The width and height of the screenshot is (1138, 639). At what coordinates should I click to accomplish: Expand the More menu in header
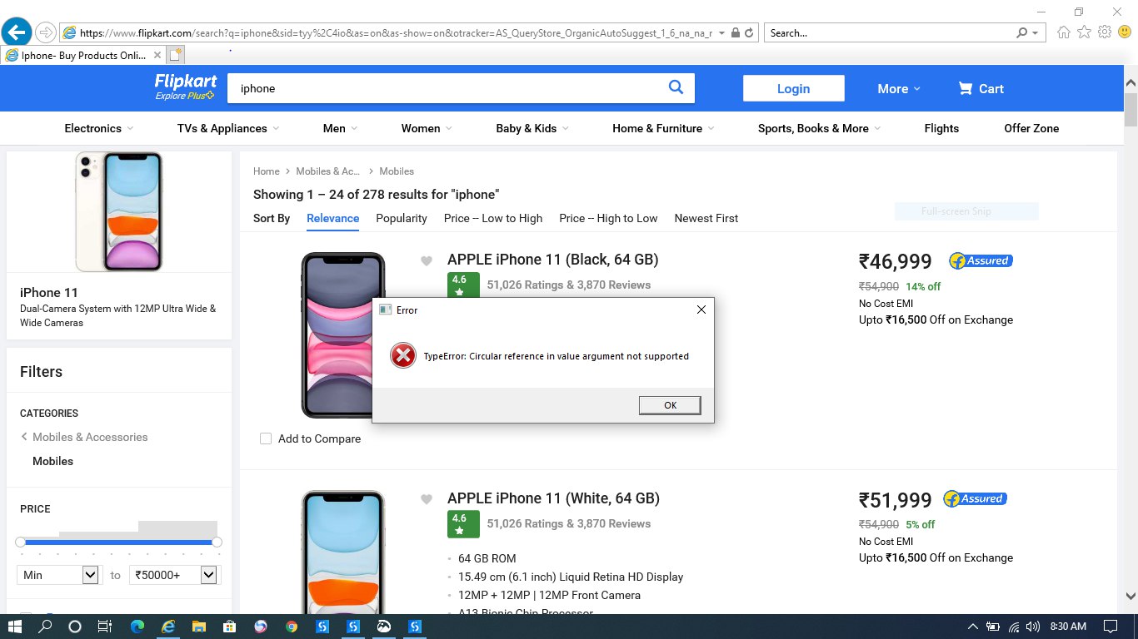click(x=899, y=88)
